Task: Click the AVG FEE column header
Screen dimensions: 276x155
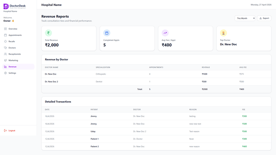Action: (243, 68)
